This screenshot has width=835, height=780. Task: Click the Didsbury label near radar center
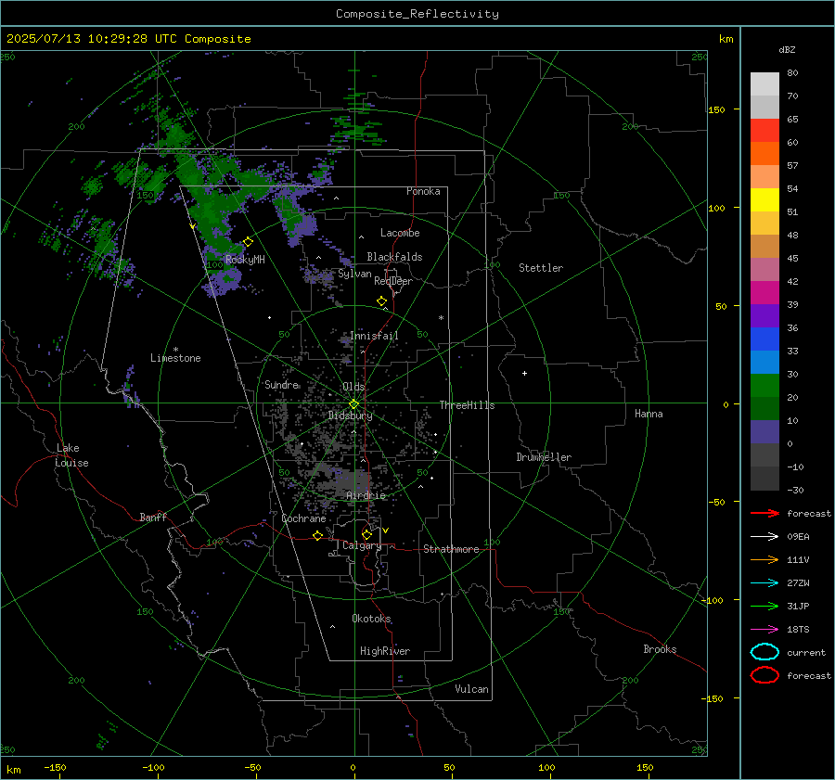(350, 416)
